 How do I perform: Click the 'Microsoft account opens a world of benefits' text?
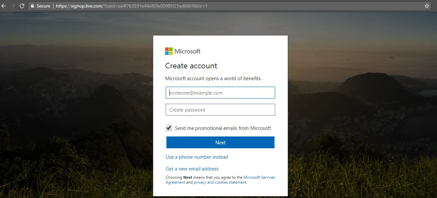pyautogui.click(x=214, y=79)
